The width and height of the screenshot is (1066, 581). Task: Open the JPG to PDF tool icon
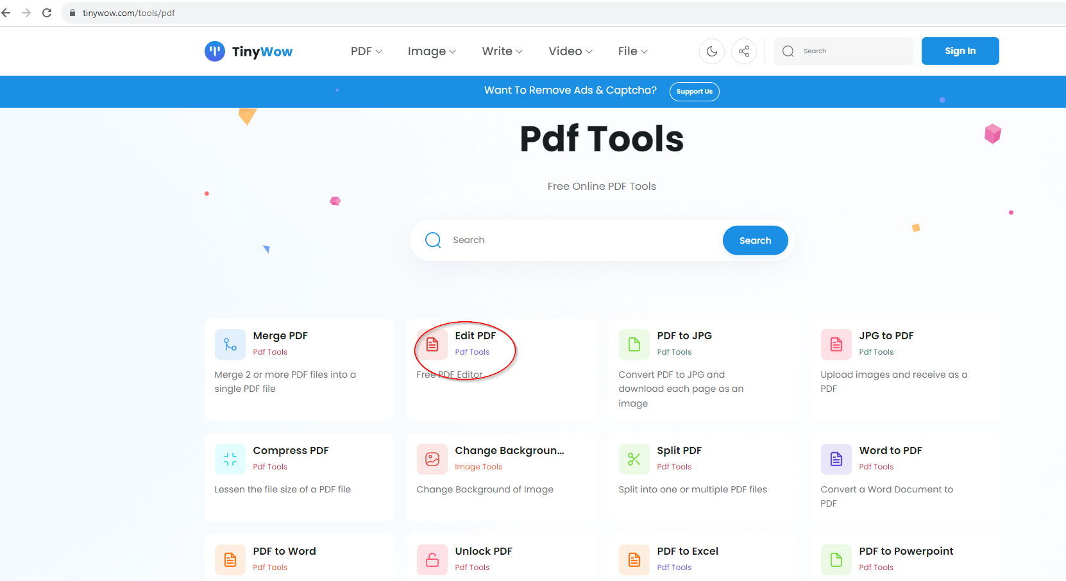tap(836, 344)
